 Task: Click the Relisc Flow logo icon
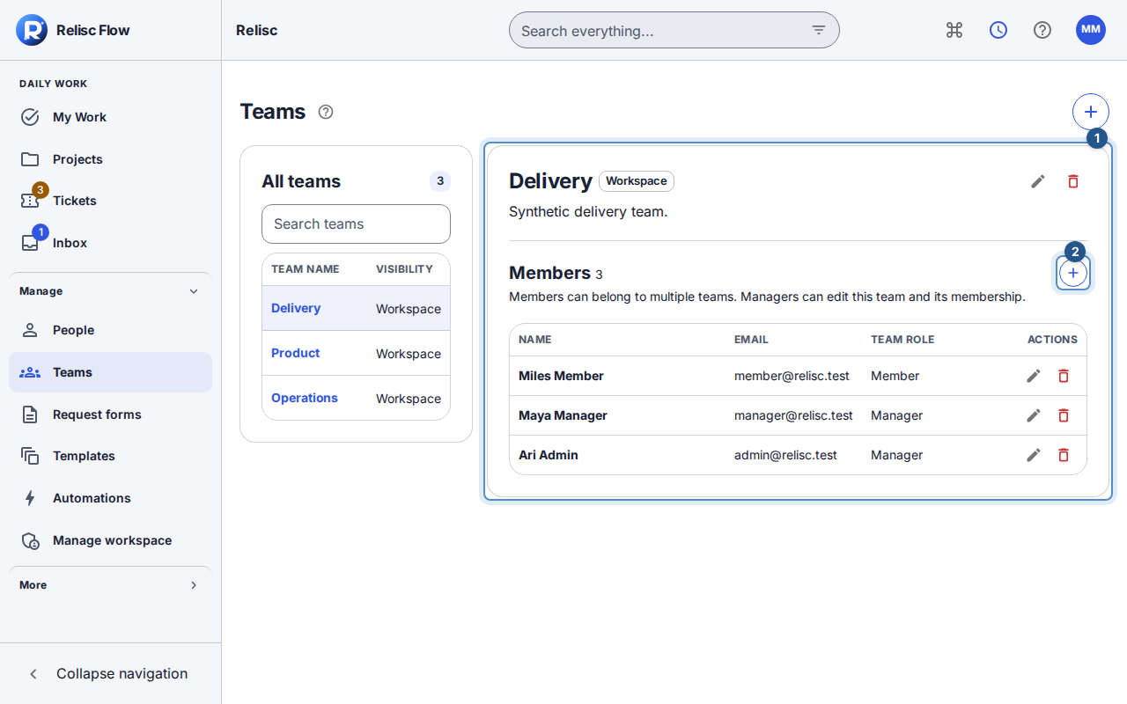(x=32, y=30)
